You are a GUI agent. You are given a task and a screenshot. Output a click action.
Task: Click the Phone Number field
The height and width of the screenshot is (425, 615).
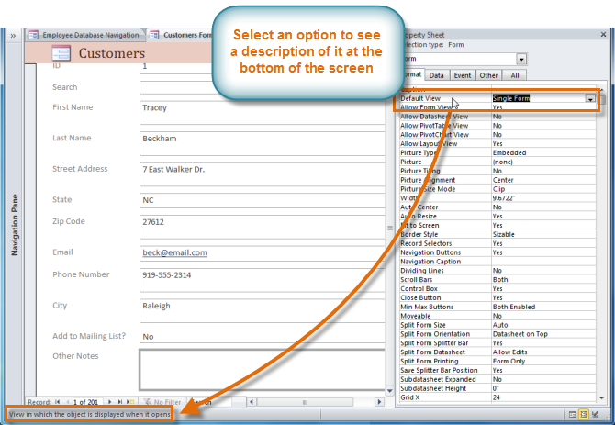(x=262, y=280)
